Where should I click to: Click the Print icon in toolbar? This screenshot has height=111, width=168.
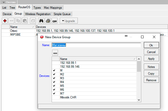(x=48, y=21)
